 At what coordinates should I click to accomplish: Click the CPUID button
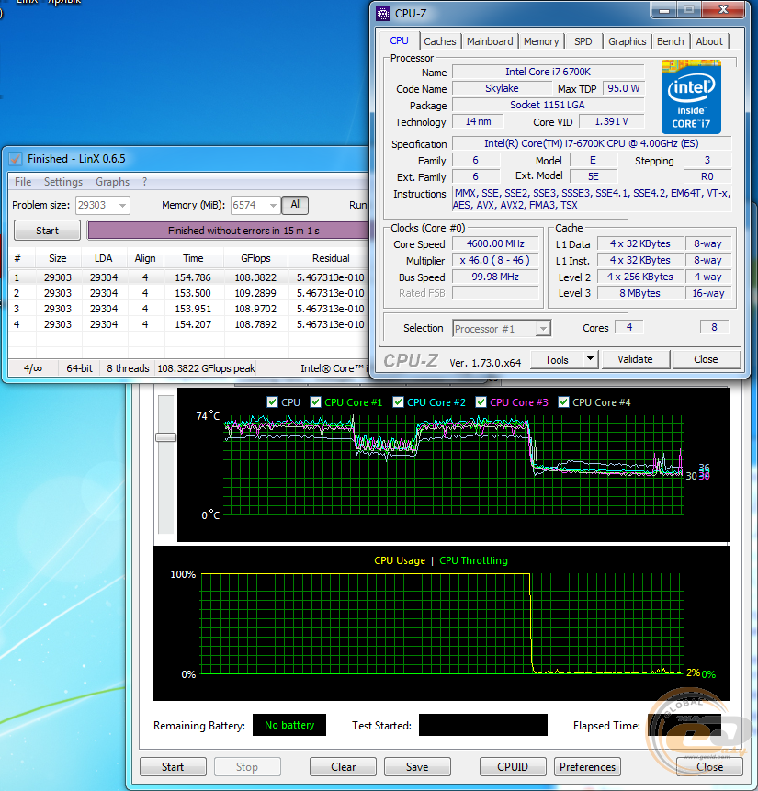(513, 767)
